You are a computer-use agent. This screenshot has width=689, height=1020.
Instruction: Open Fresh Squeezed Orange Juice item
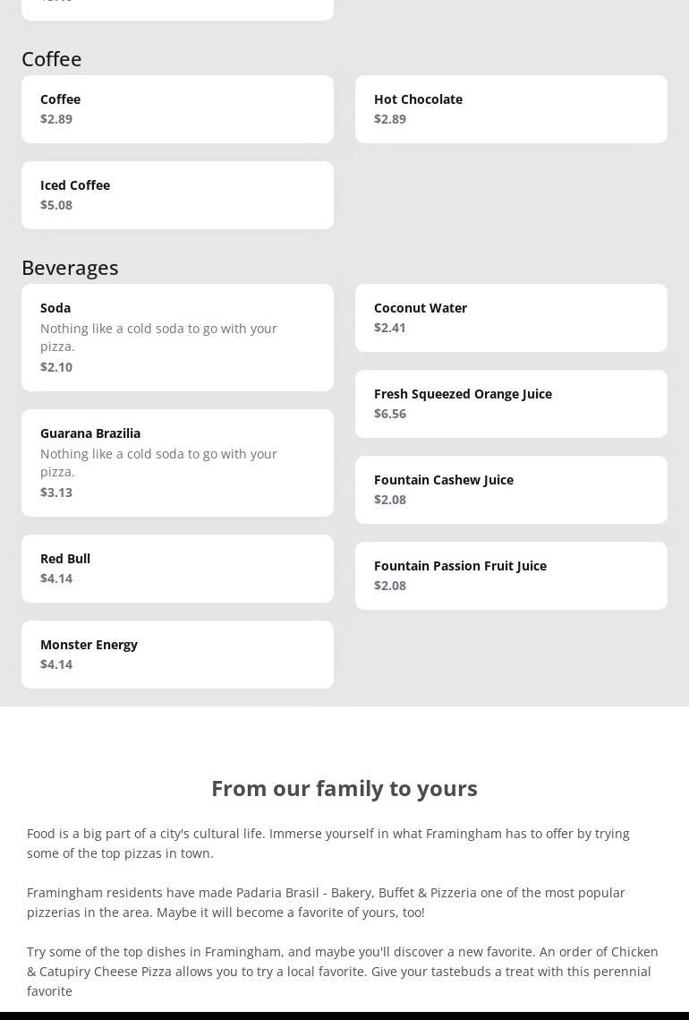[511, 404]
